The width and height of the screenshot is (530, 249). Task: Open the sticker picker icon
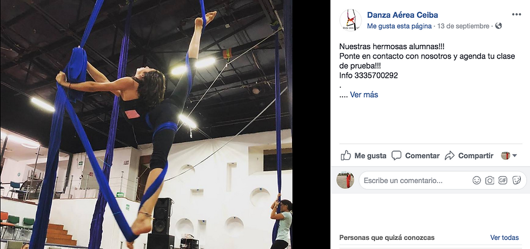(x=516, y=181)
